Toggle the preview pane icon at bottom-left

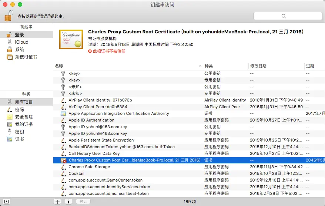[x=6, y=202]
